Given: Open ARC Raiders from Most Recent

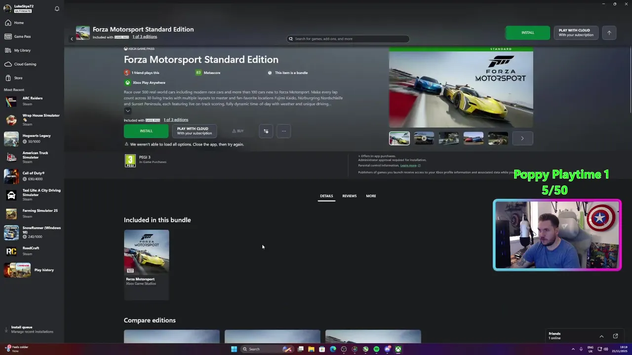Looking at the screenshot, I should point(32,101).
